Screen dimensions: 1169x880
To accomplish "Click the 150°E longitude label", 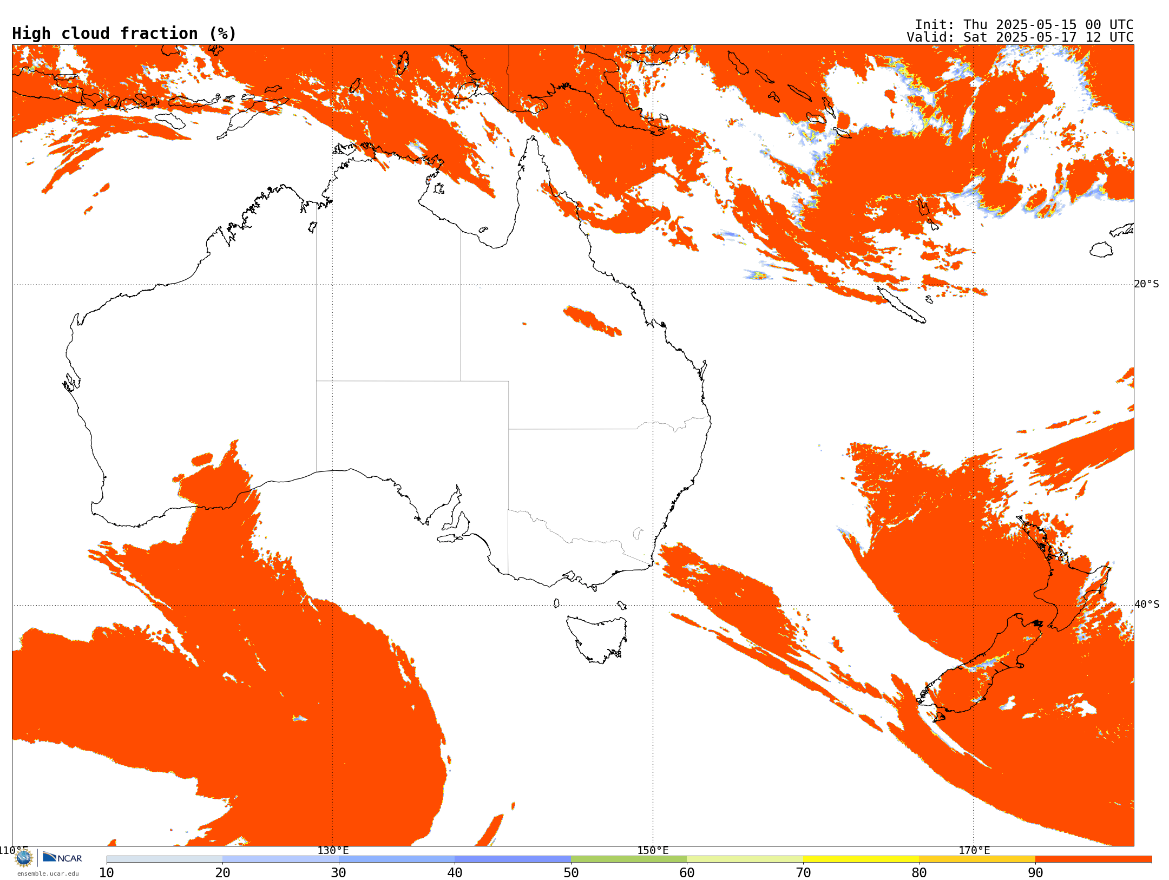I will 653,850.
